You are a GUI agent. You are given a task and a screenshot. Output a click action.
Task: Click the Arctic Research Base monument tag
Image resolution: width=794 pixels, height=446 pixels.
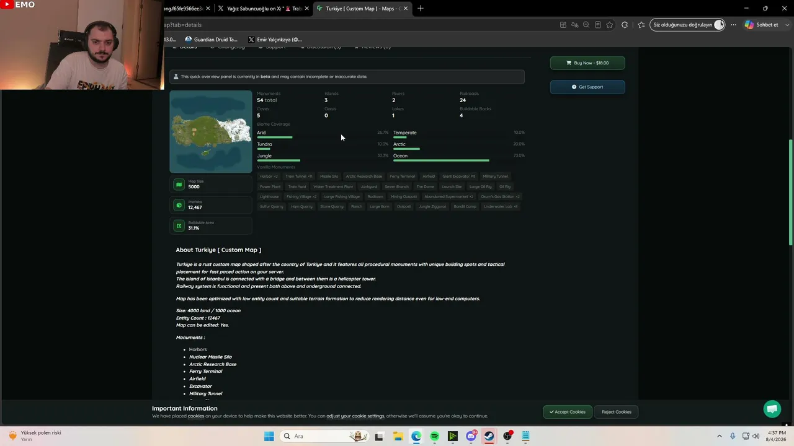point(364,177)
